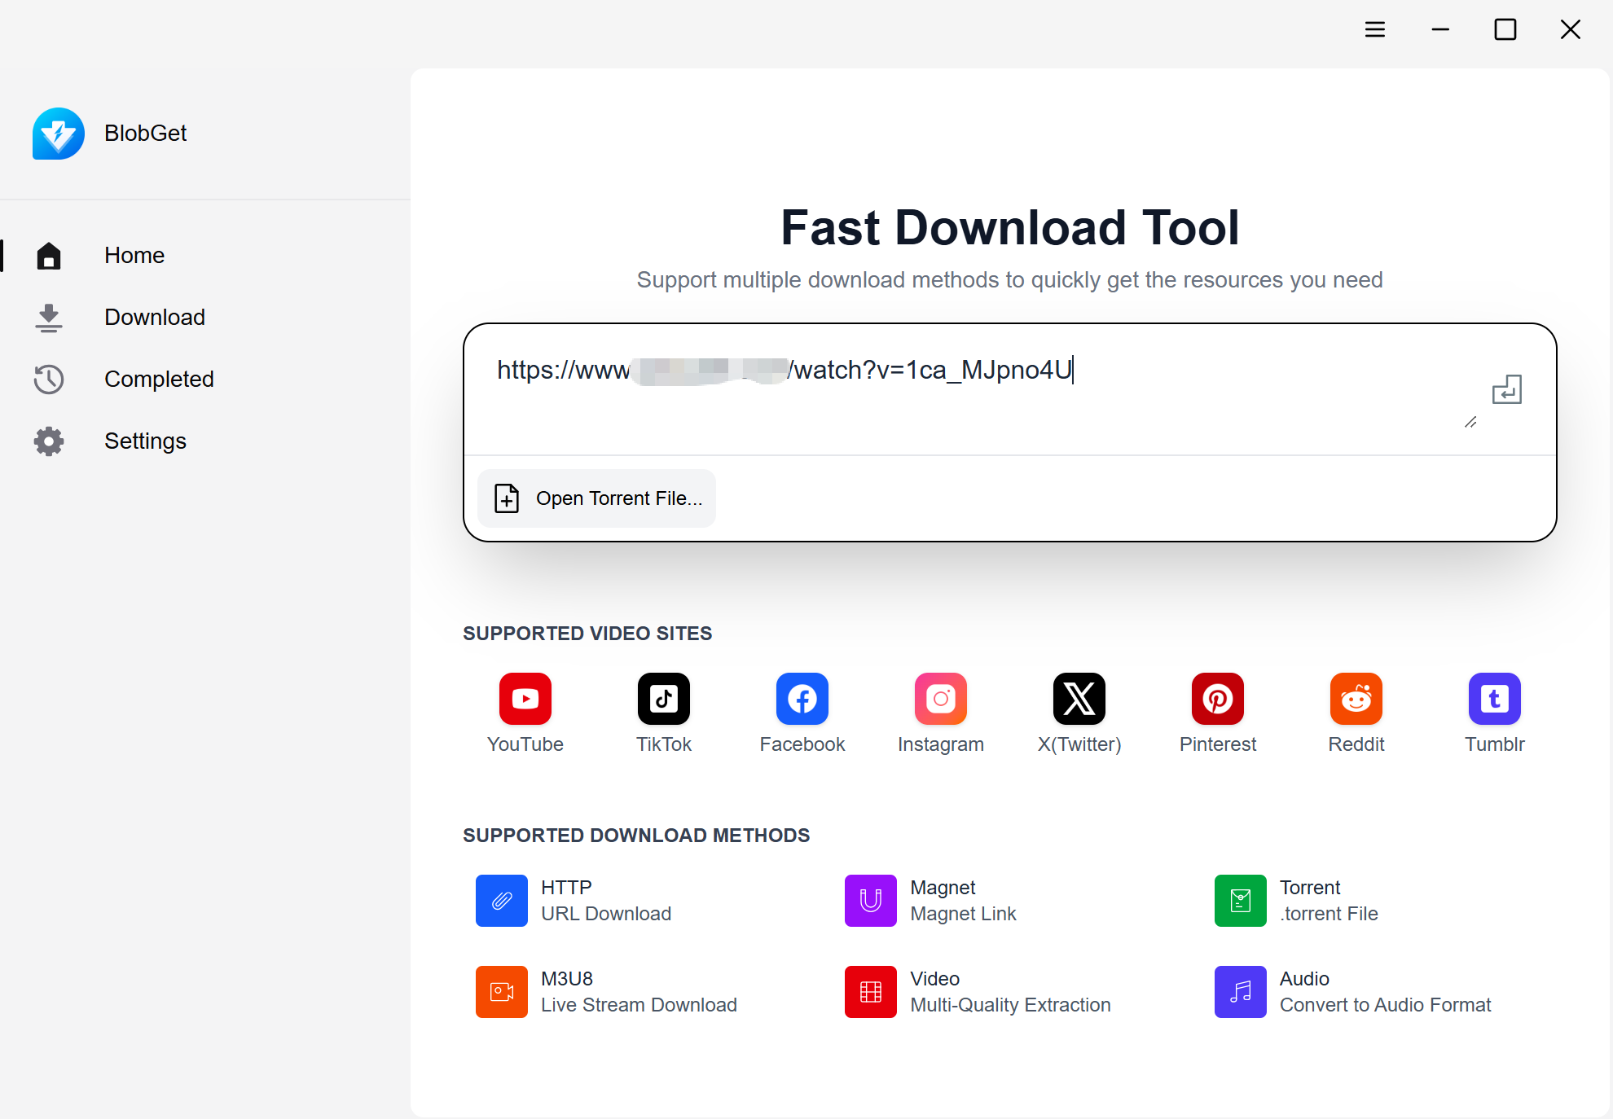1613x1119 pixels.
Task: Click the X(Twitter) site icon
Action: coord(1079,699)
